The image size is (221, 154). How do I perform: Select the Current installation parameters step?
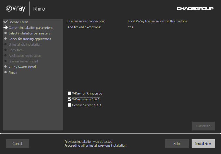click(31, 28)
